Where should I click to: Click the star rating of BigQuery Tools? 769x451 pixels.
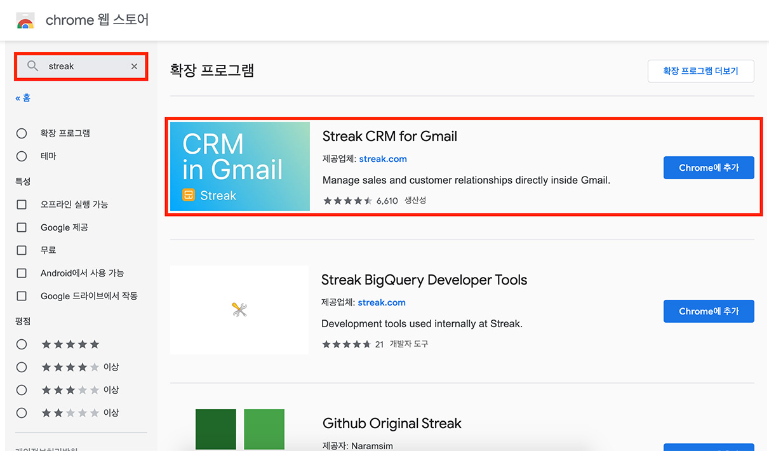(346, 344)
